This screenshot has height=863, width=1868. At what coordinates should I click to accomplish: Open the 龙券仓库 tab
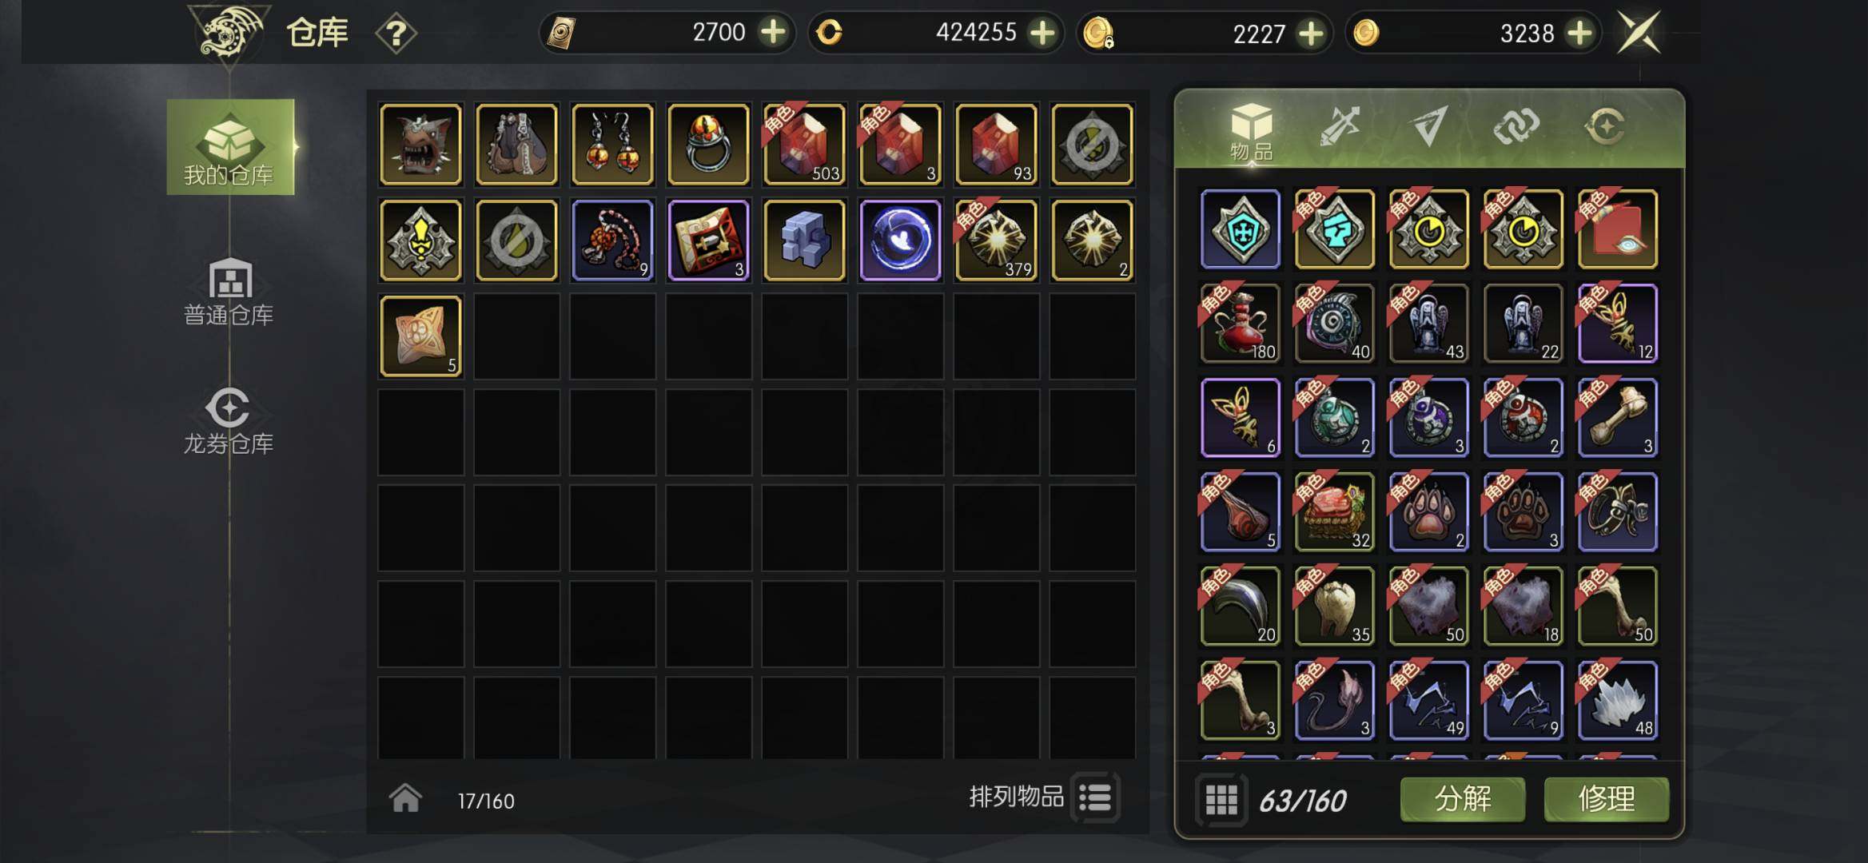(x=229, y=421)
